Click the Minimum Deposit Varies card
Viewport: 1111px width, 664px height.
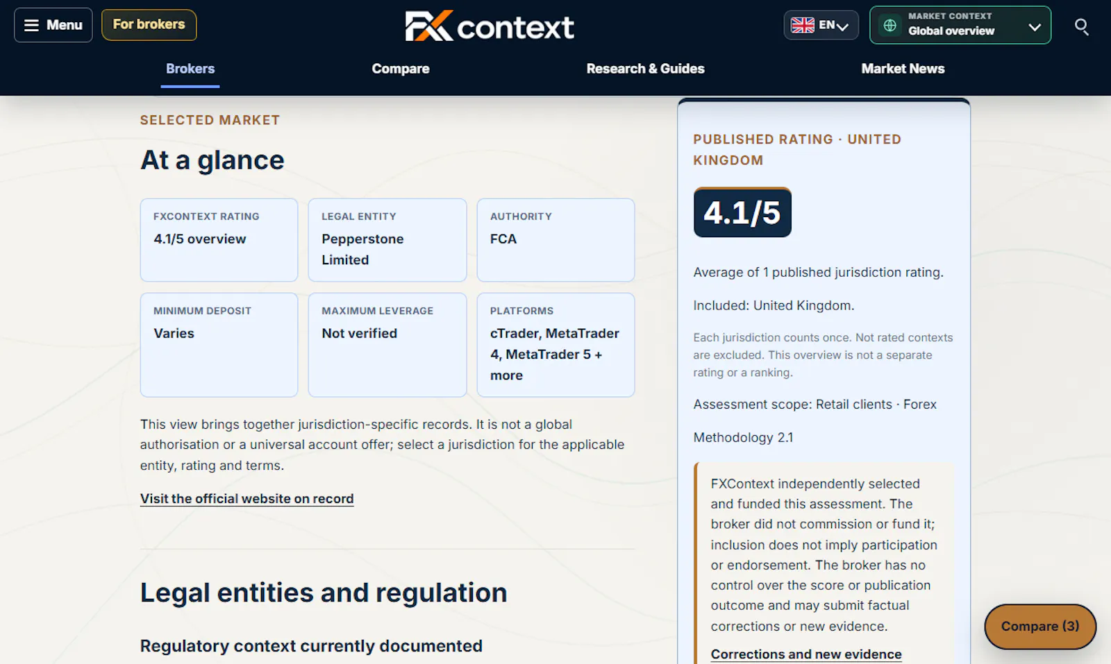pos(219,345)
